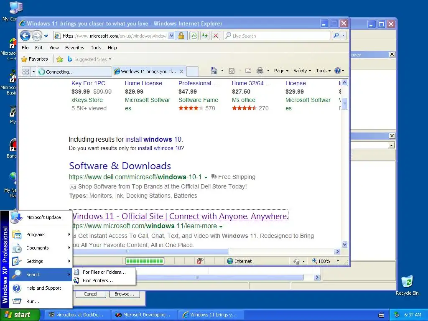Open Help and Support
The width and height of the screenshot is (428, 321).
coord(41,288)
